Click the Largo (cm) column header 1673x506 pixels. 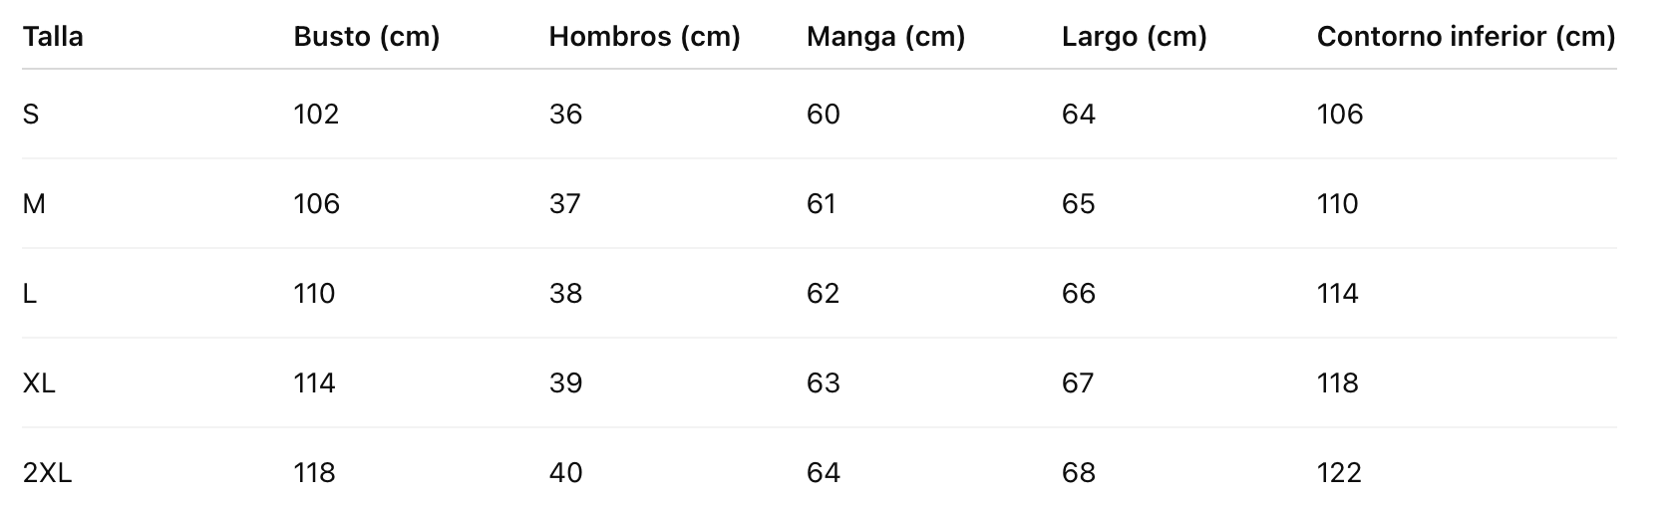[1134, 37]
